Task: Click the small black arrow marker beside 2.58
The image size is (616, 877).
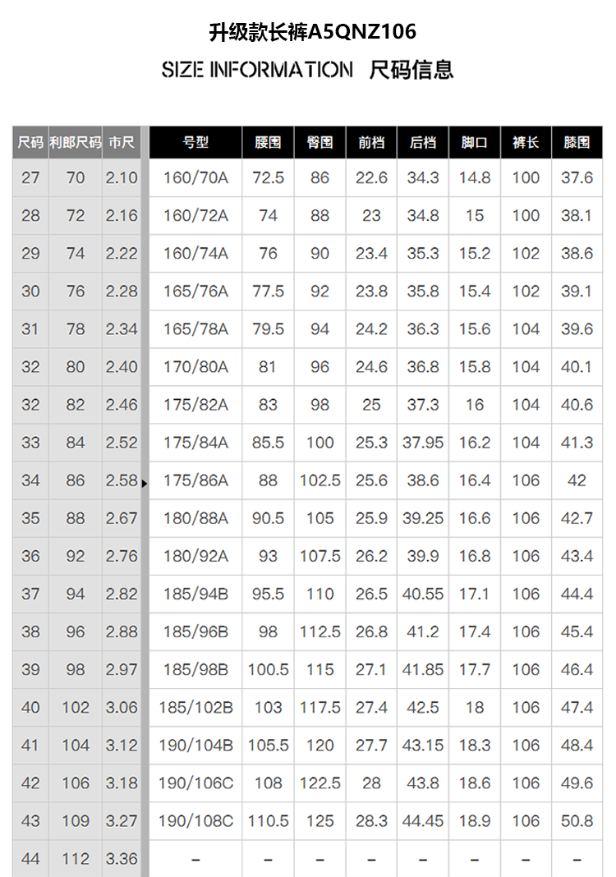Action: (145, 484)
